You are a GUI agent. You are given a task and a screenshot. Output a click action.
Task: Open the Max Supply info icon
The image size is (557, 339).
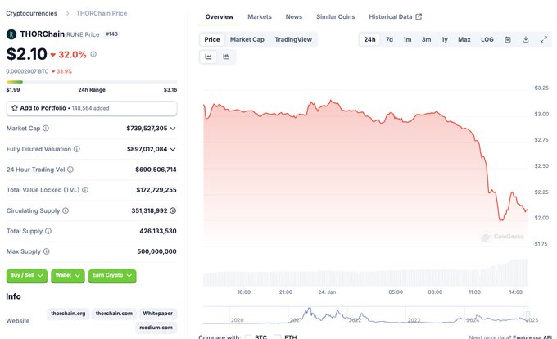pos(47,251)
